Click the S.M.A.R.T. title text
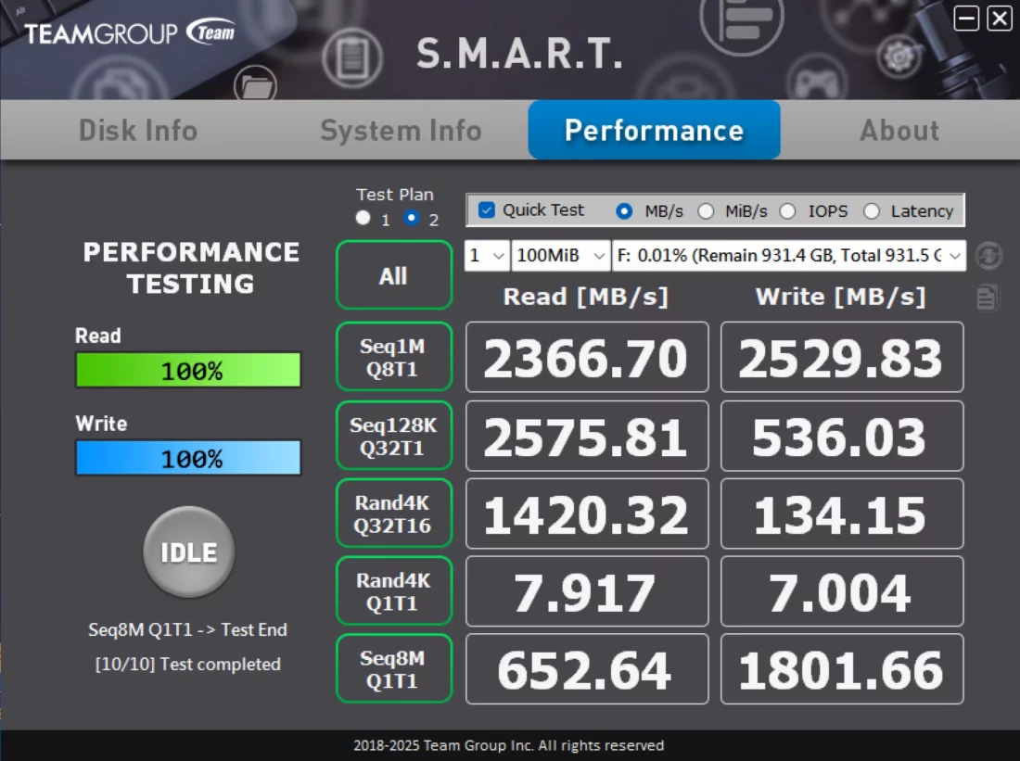Image resolution: width=1020 pixels, height=761 pixels. (x=520, y=54)
